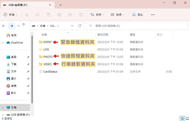Expand the OneDrive tree node

3,43
